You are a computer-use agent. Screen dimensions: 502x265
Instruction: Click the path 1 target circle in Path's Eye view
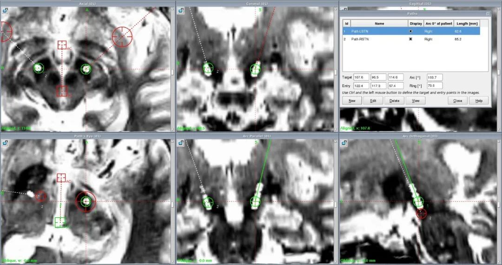pyautogui.click(x=86, y=202)
